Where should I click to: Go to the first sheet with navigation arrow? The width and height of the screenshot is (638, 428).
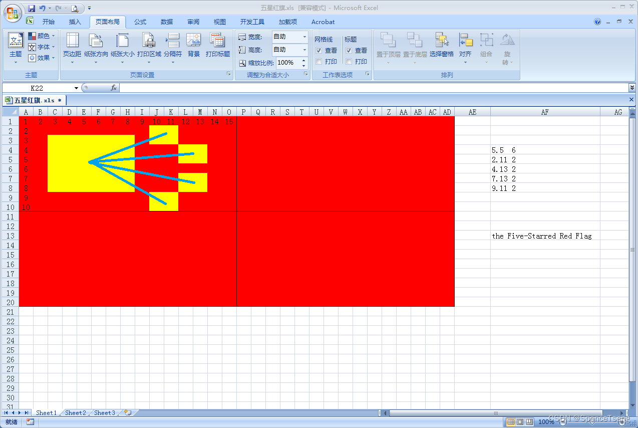click(7, 413)
